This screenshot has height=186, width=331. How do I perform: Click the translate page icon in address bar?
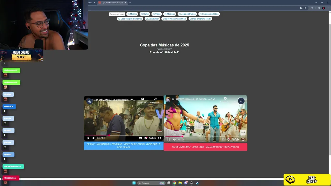click(x=301, y=8)
